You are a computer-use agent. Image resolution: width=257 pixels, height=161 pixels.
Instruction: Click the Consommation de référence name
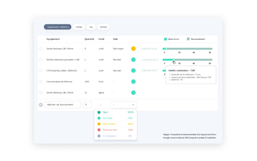point(59,82)
